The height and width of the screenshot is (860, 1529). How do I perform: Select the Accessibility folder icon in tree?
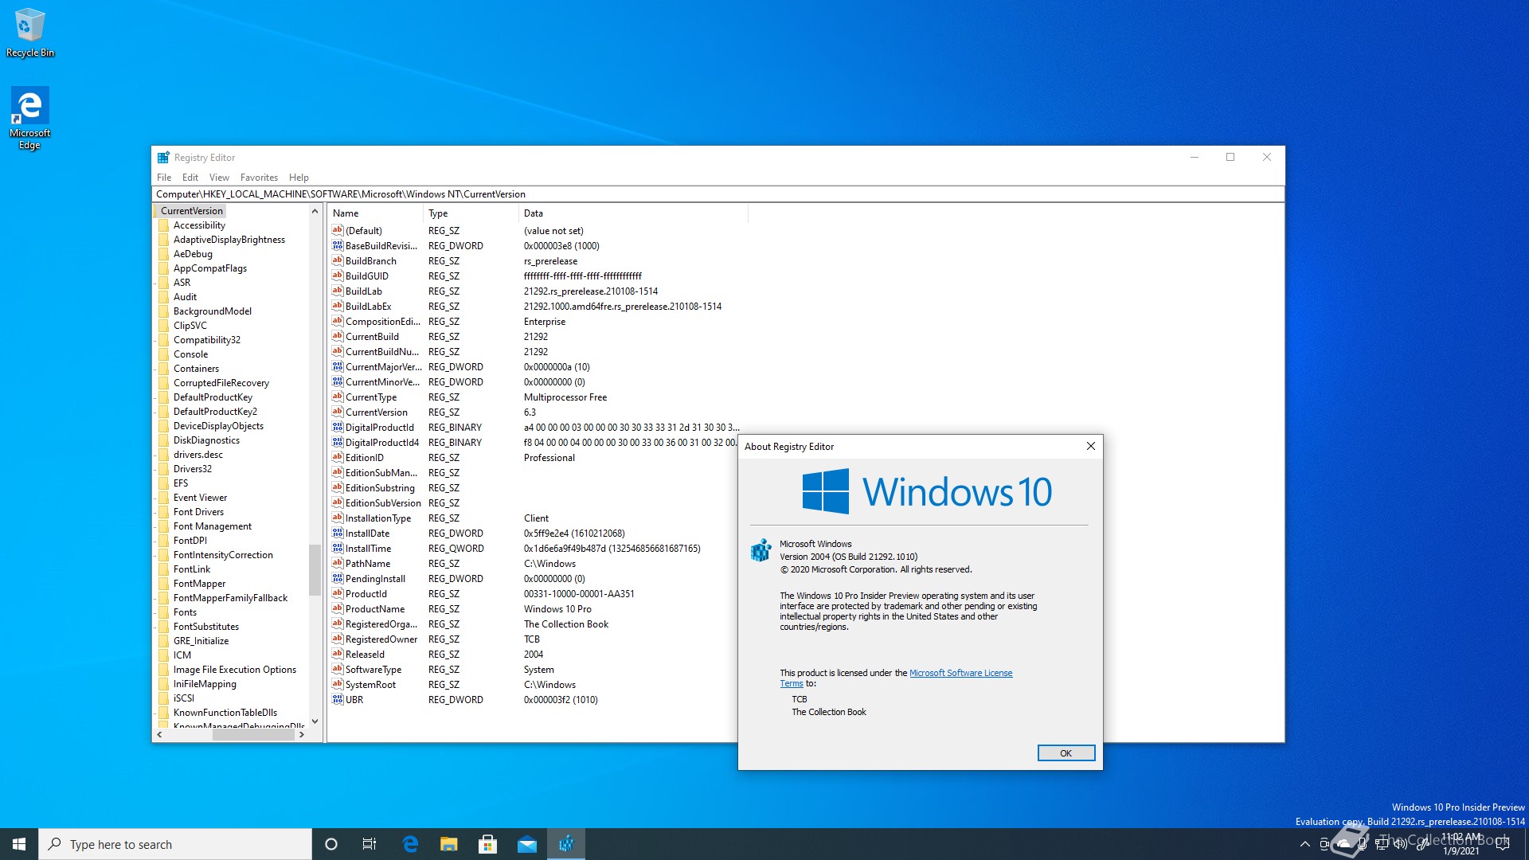click(164, 225)
